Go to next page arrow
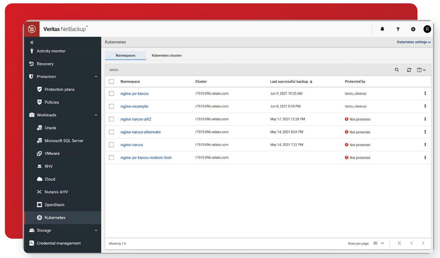The image size is (440, 258). tap(423, 243)
